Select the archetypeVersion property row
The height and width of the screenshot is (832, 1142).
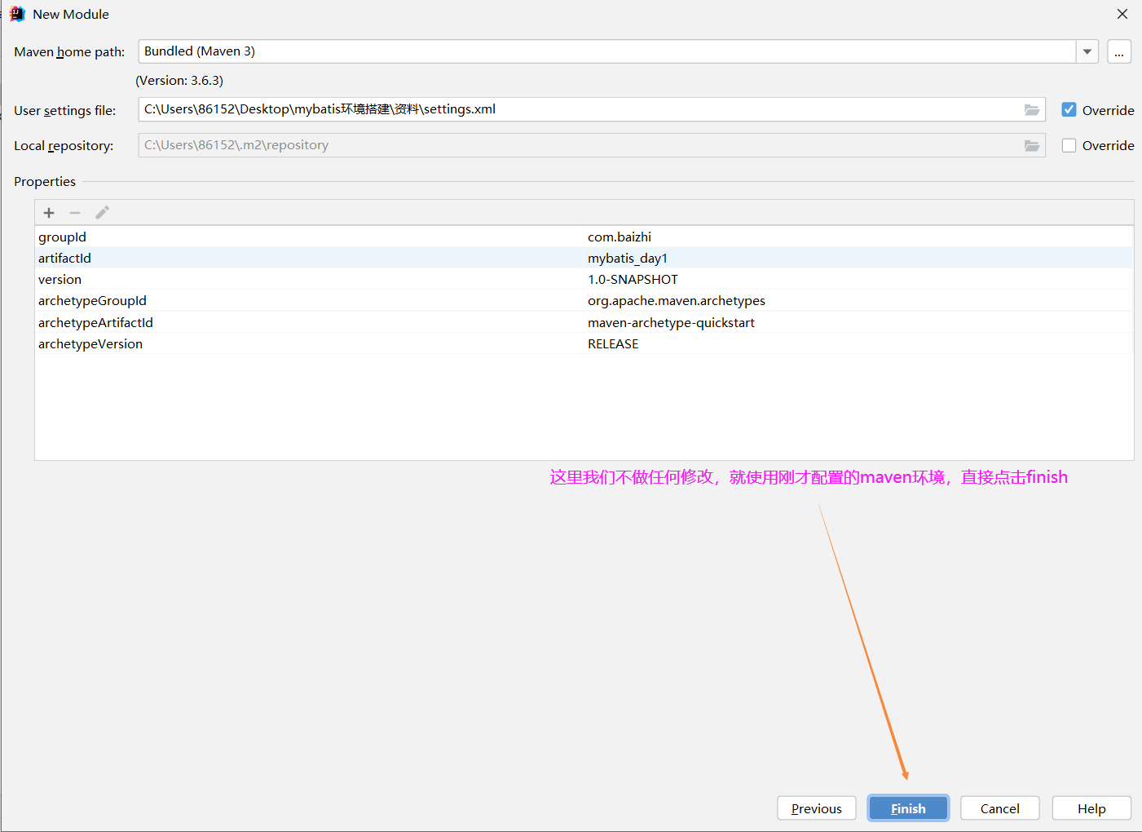tap(584, 343)
